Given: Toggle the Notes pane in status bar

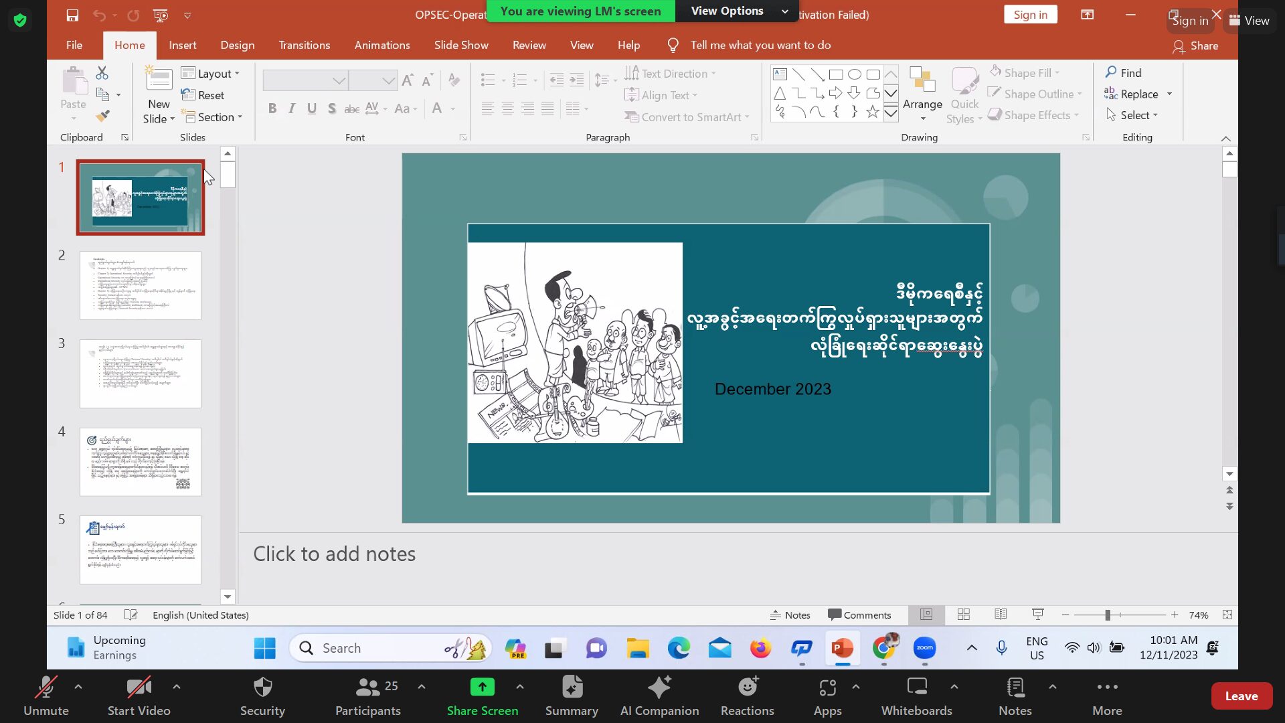Looking at the screenshot, I should pos(790,615).
